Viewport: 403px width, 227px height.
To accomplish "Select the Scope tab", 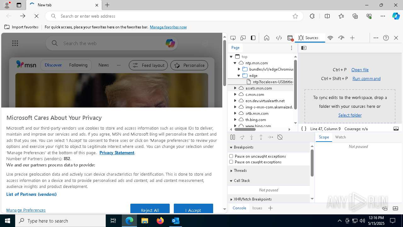I will pyautogui.click(x=324, y=137).
